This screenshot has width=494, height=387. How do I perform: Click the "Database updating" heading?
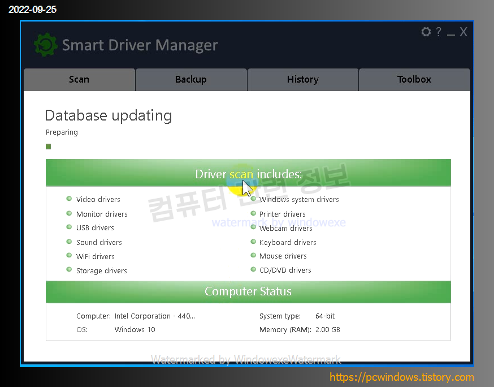point(109,116)
